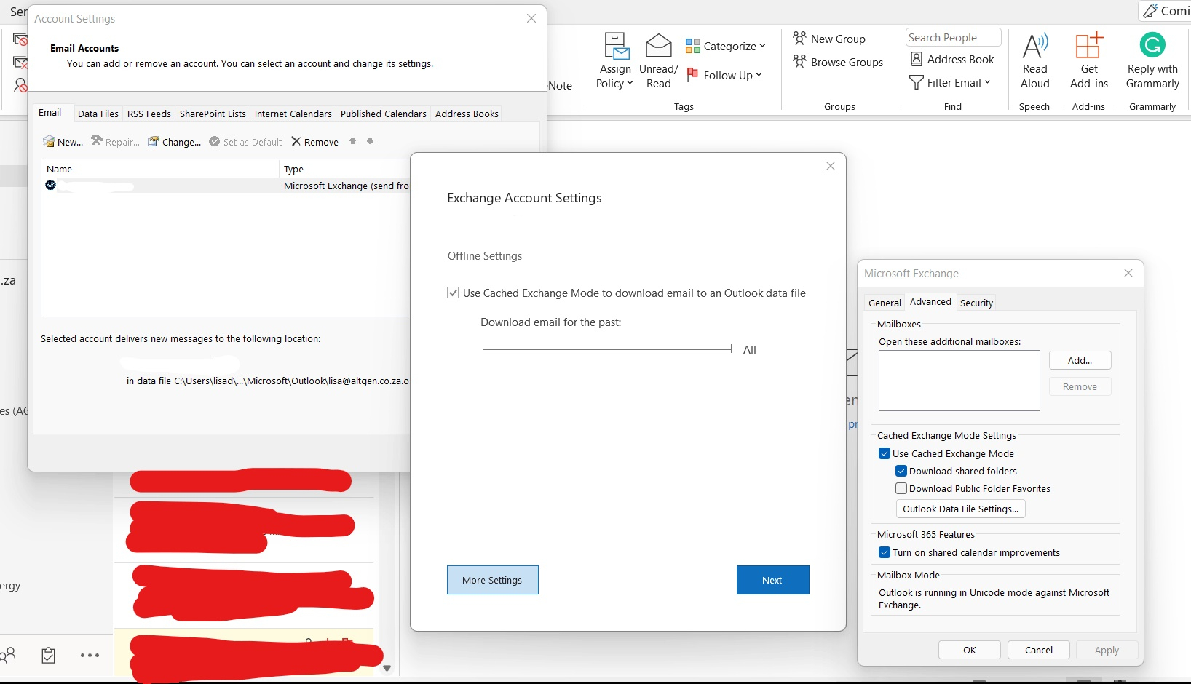This screenshot has width=1191, height=684.
Task: Remove the selected email account
Action: point(314,142)
